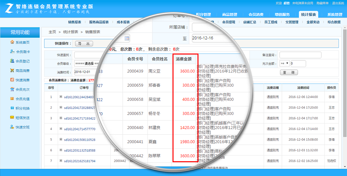Click the 会员充值 crown icon
This screenshot has width=347, height=176.
(12, 99)
